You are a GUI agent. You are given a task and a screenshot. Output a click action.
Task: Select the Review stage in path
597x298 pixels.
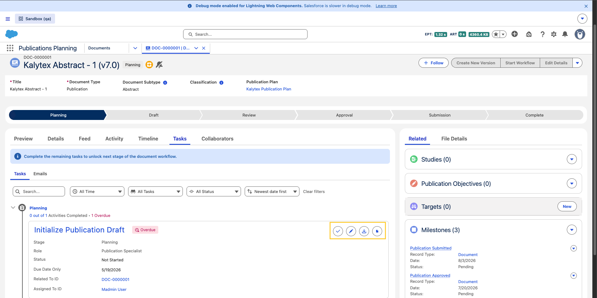point(249,115)
